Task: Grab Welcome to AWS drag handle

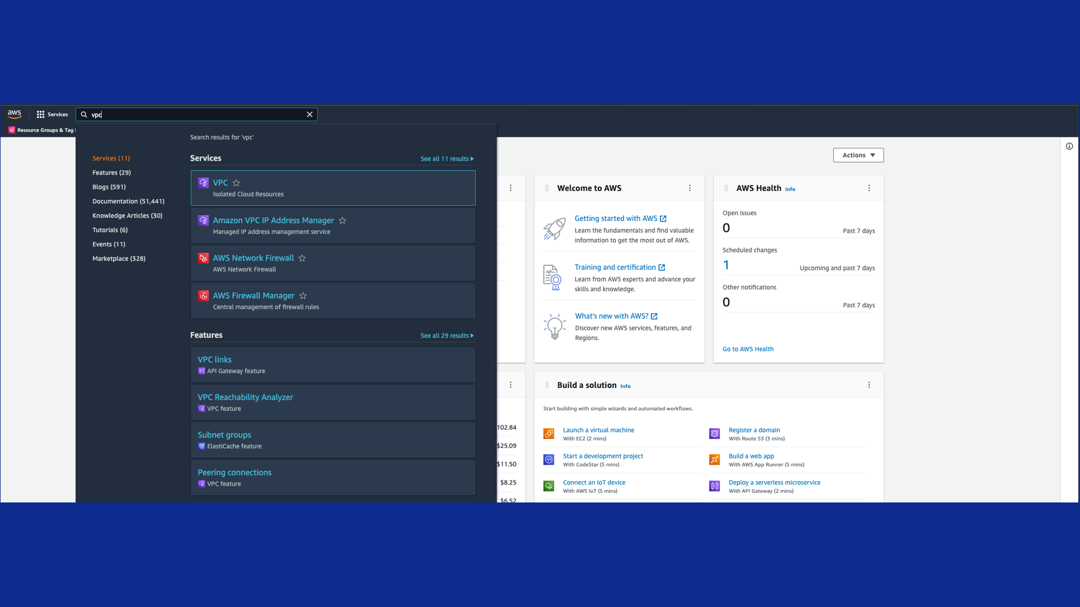Action: click(x=547, y=188)
